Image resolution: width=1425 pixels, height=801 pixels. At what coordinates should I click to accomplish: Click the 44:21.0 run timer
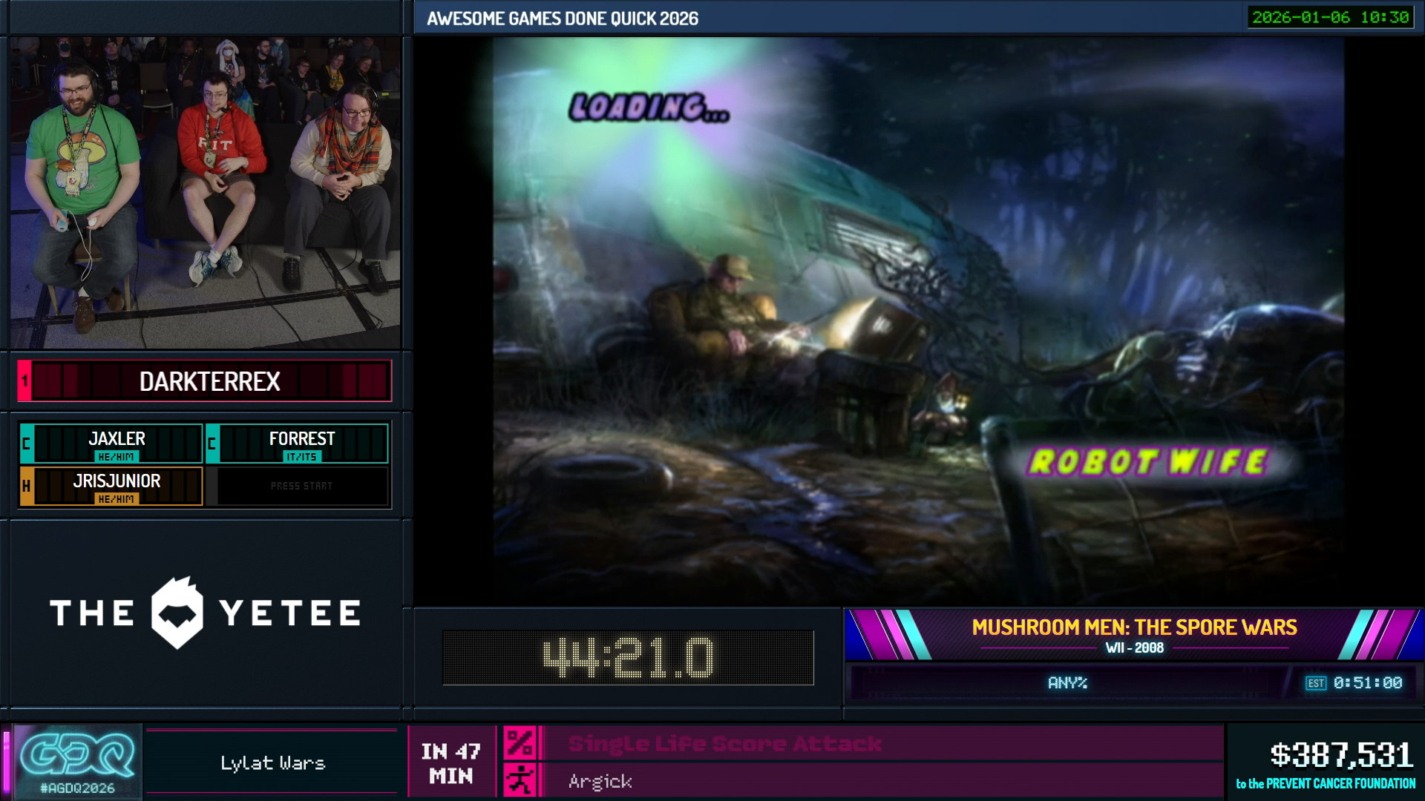[x=628, y=658]
